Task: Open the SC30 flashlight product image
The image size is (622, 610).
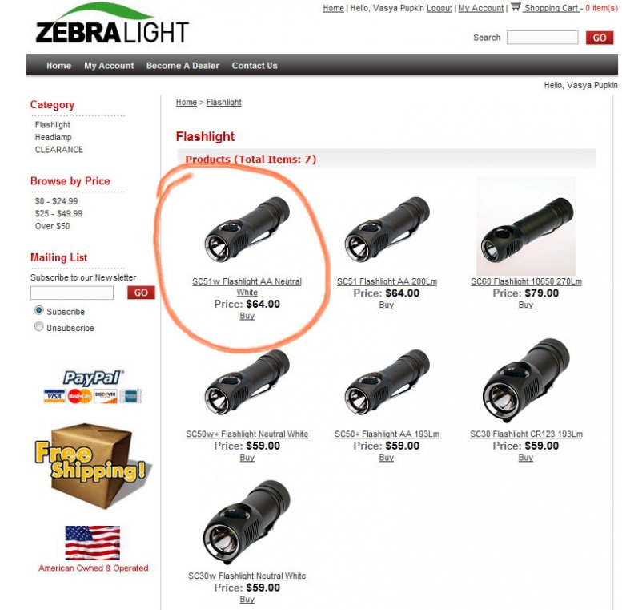Action: point(526,381)
